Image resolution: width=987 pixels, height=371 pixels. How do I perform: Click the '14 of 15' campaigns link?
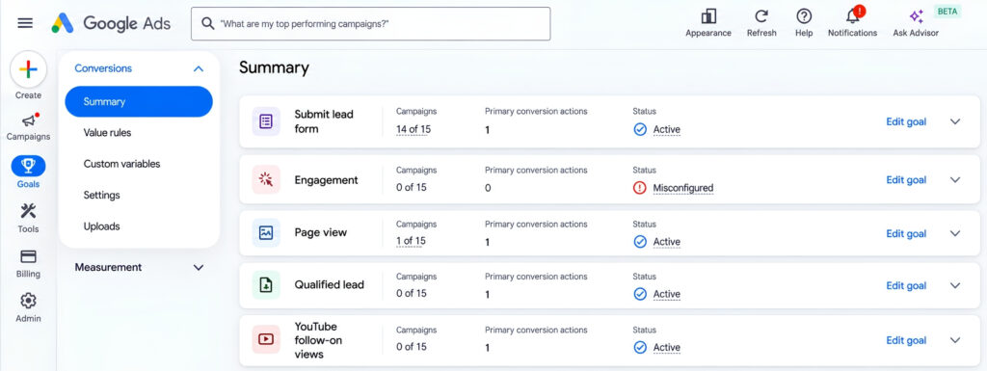coord(413,129)
